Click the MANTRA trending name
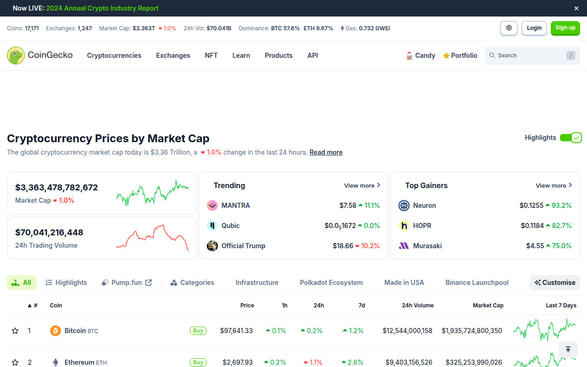The image size is (587, 367). click(236, 206)
